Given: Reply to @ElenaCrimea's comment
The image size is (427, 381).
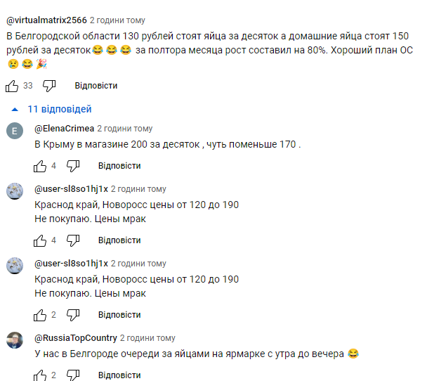Looking at the screenshot, I should pyautogui.click(x=119, y=166).
